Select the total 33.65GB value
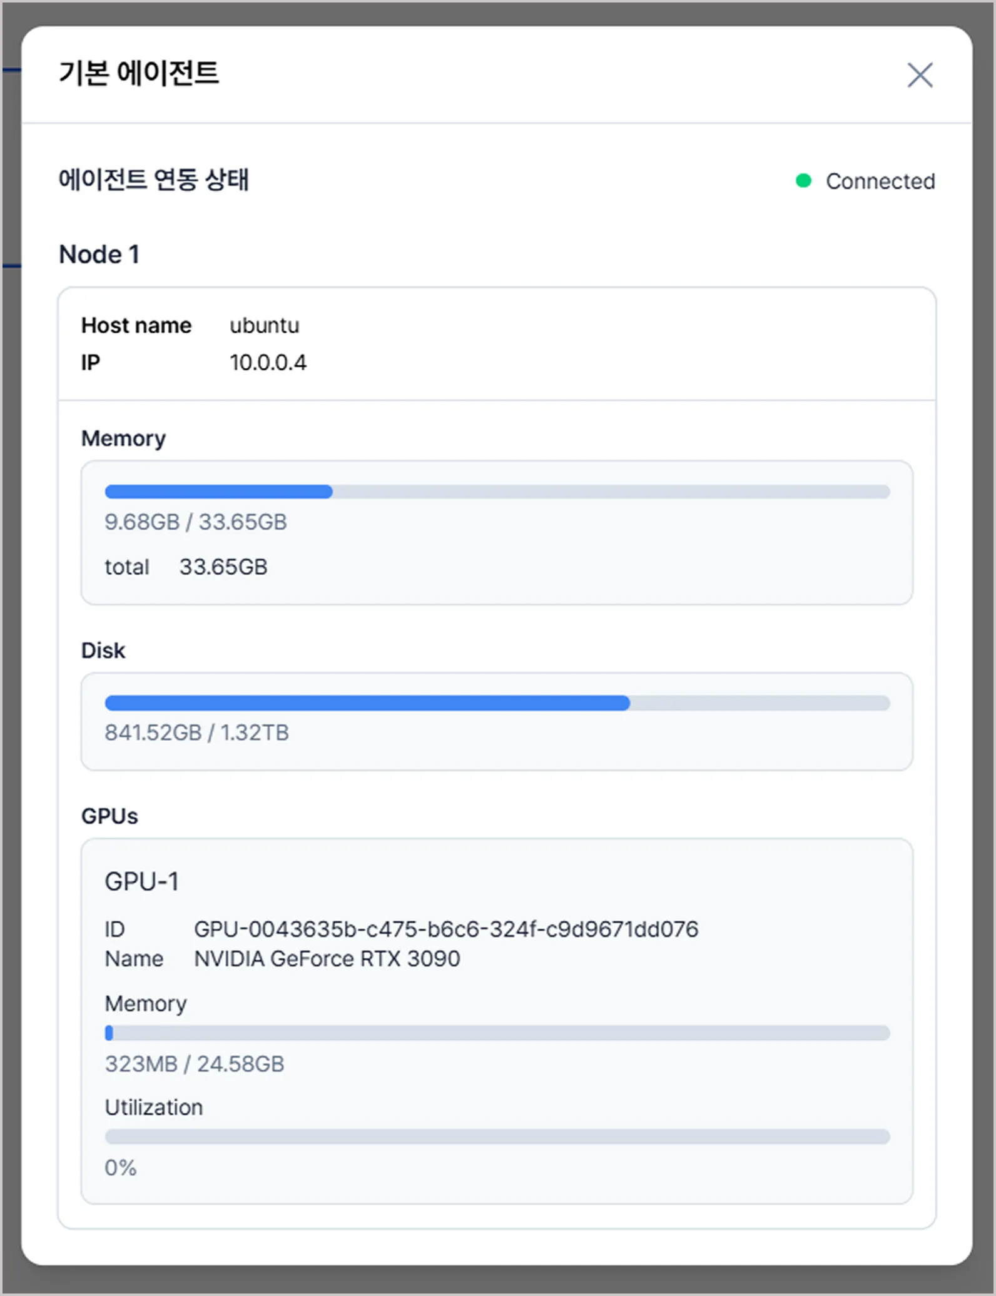 (223, 567)
